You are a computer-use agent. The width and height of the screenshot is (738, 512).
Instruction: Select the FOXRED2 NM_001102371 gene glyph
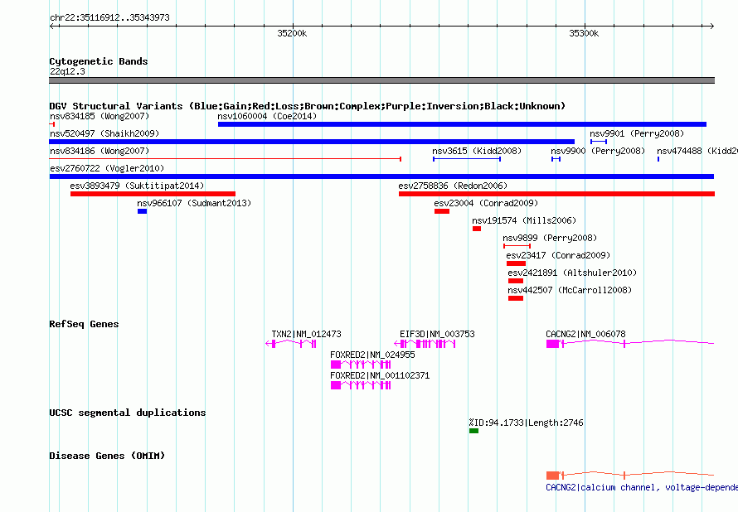click(361, 385)
